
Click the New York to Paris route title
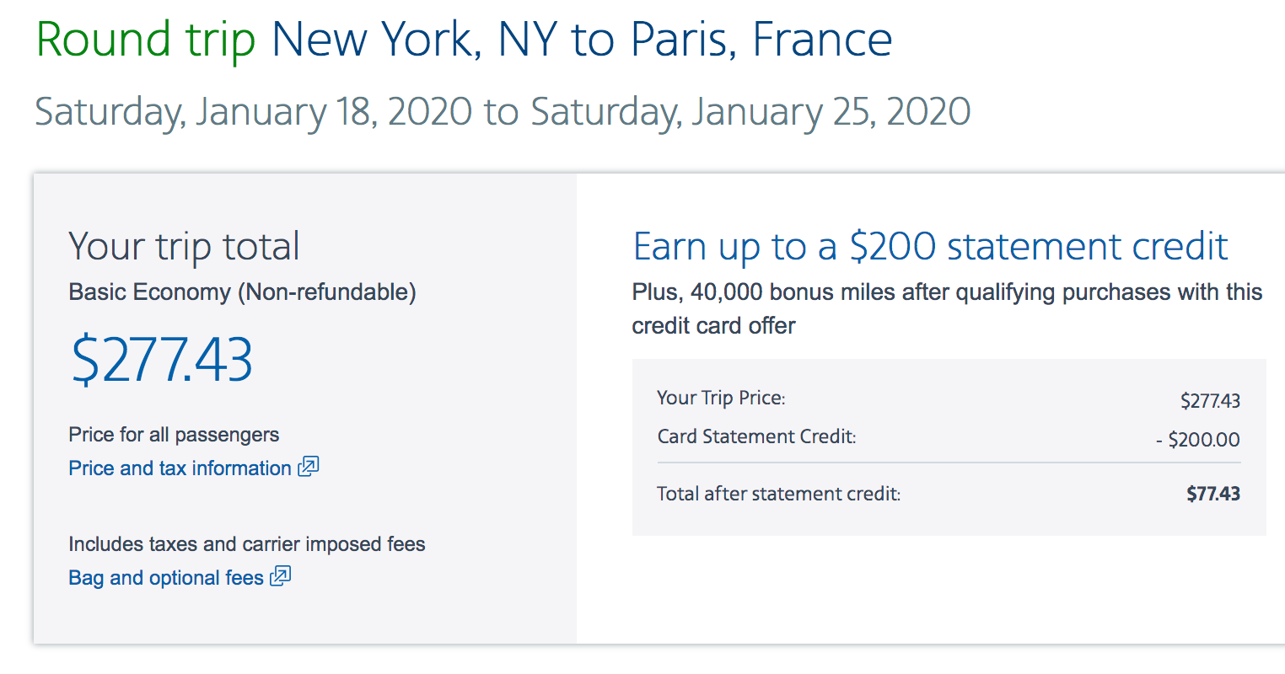coord(582,40)
